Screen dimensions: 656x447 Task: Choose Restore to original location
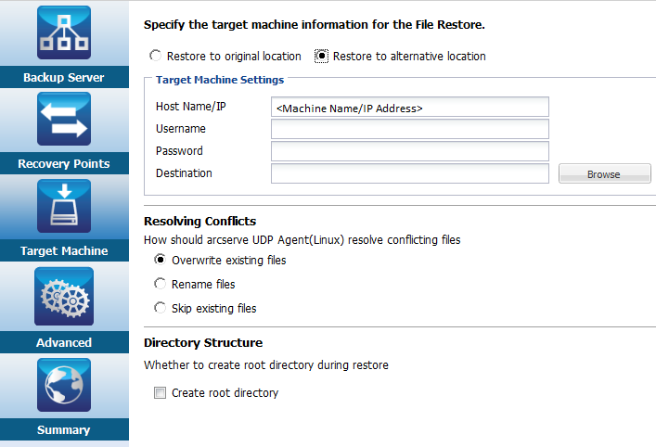[x=156, y=57]
